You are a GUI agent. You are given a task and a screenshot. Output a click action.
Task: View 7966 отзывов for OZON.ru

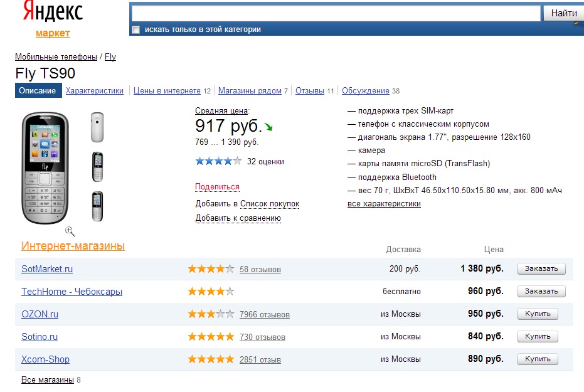265,314
